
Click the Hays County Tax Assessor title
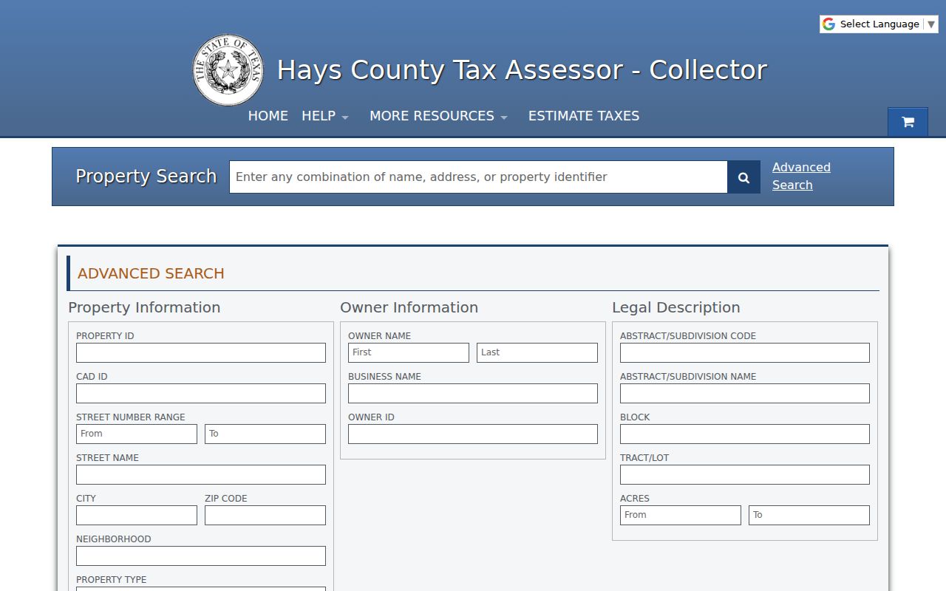(522, 70)
